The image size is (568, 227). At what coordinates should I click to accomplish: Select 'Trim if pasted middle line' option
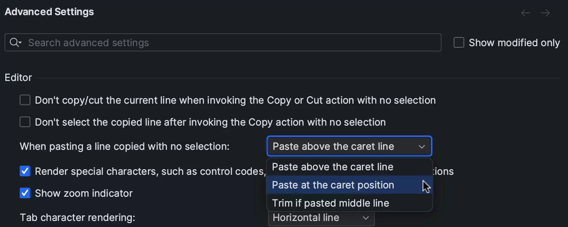click(331, 203)
